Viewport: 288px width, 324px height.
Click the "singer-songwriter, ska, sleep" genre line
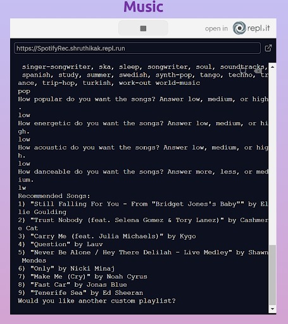145,67
